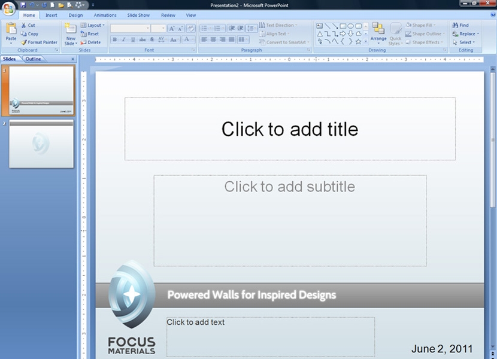
Task: Choose the down arrow shape
Action: pyautogui.click(x=350, y=34)
